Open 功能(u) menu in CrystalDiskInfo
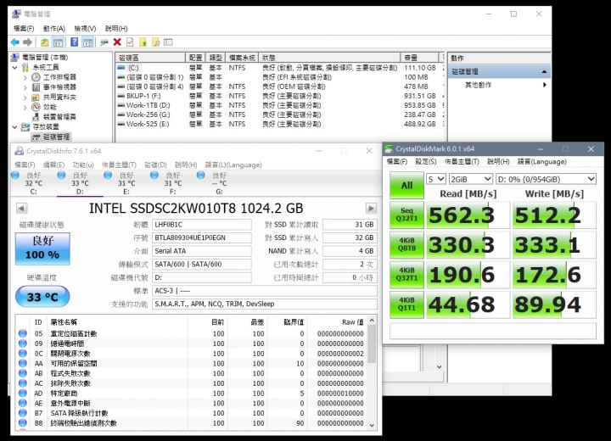Screen dimensions: 611x441 pos(83,165)
